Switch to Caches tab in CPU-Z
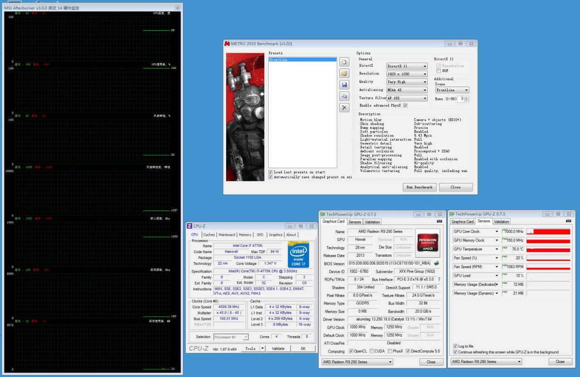The image size is (580, 377). tap(209, 235)
